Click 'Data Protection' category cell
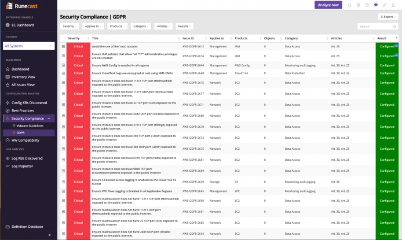This screenshot has height=240, width=402. [x=295, y=73]
